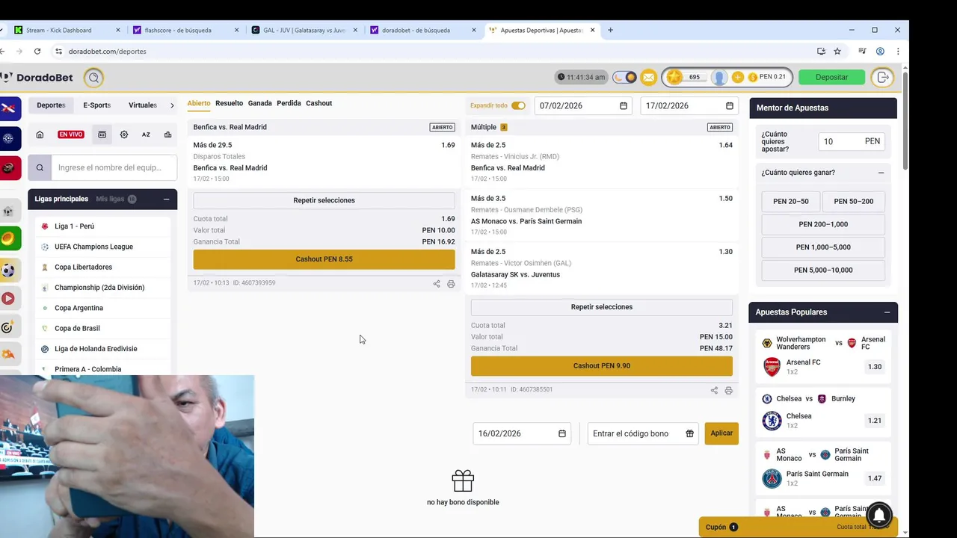The image size is (957, 538).
Task: Toggle dark/light theme switch
Action: click(x=624, y=77)
